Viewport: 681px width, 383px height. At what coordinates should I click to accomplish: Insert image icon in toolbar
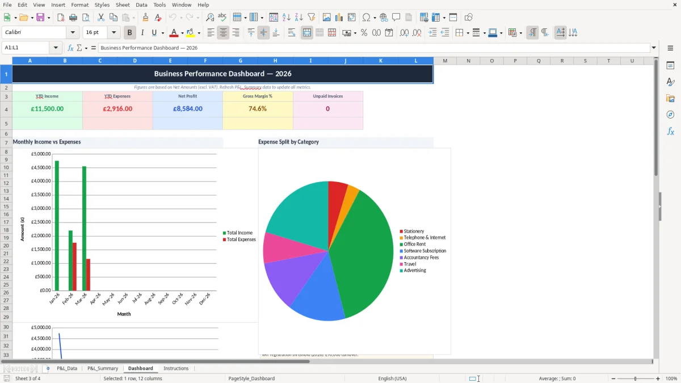click(x=327, y=18)
